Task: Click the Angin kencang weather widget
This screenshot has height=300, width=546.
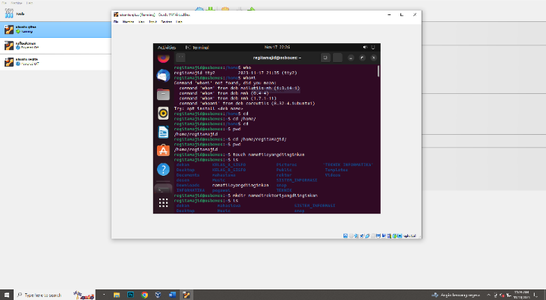Action: click(x=456, y=295)
